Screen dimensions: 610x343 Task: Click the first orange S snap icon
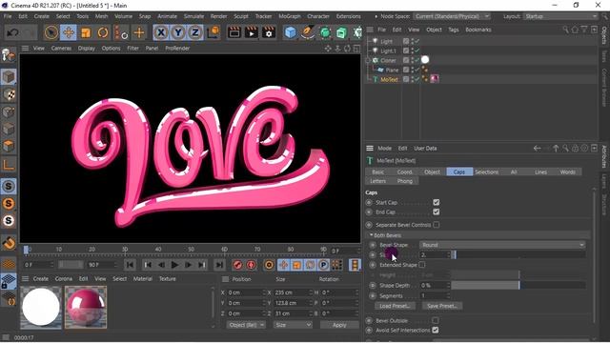coord(9,204)
